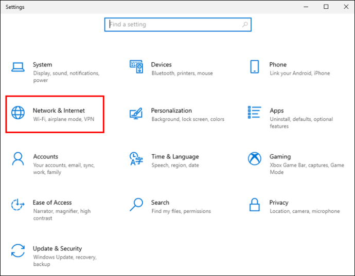Open the Gaming Xbox icon
Screen dimensions: 355x276
click(x=255, y=158)
